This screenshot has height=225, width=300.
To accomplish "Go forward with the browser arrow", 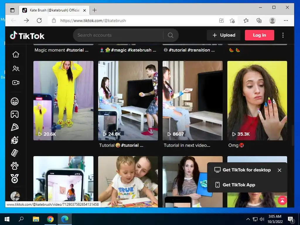I will (26, 21).
